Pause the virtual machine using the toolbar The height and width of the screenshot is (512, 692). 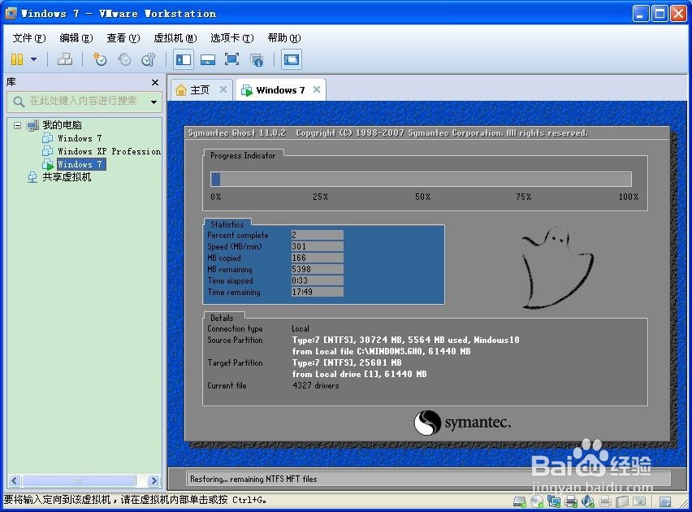pos(17,59)
